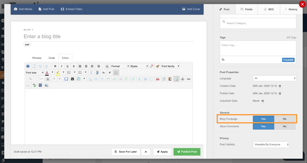
Task: Open the Language dropdown set to All
Action: (274, 78)
